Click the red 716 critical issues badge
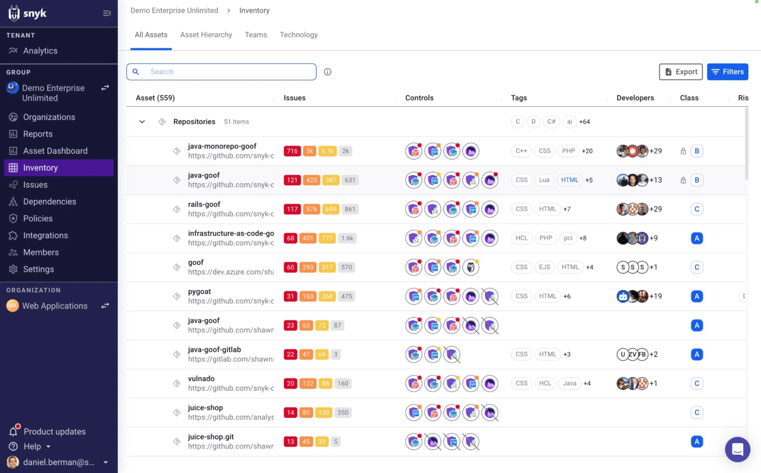This screenshot has width=761, height=473. coord(292,151)
